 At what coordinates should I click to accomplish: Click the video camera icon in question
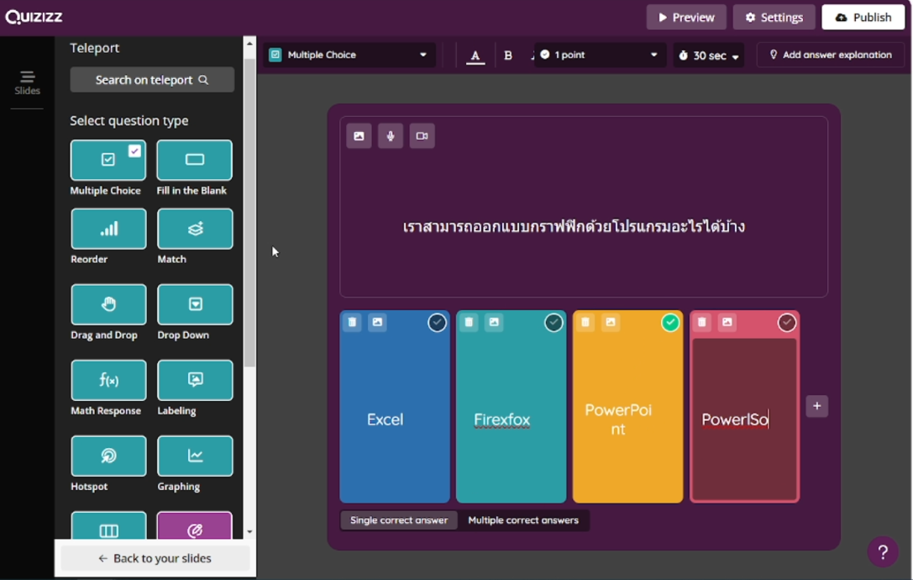[422, 136]
